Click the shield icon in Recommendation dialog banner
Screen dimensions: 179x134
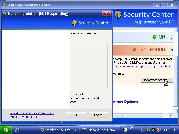click(74, 23)
